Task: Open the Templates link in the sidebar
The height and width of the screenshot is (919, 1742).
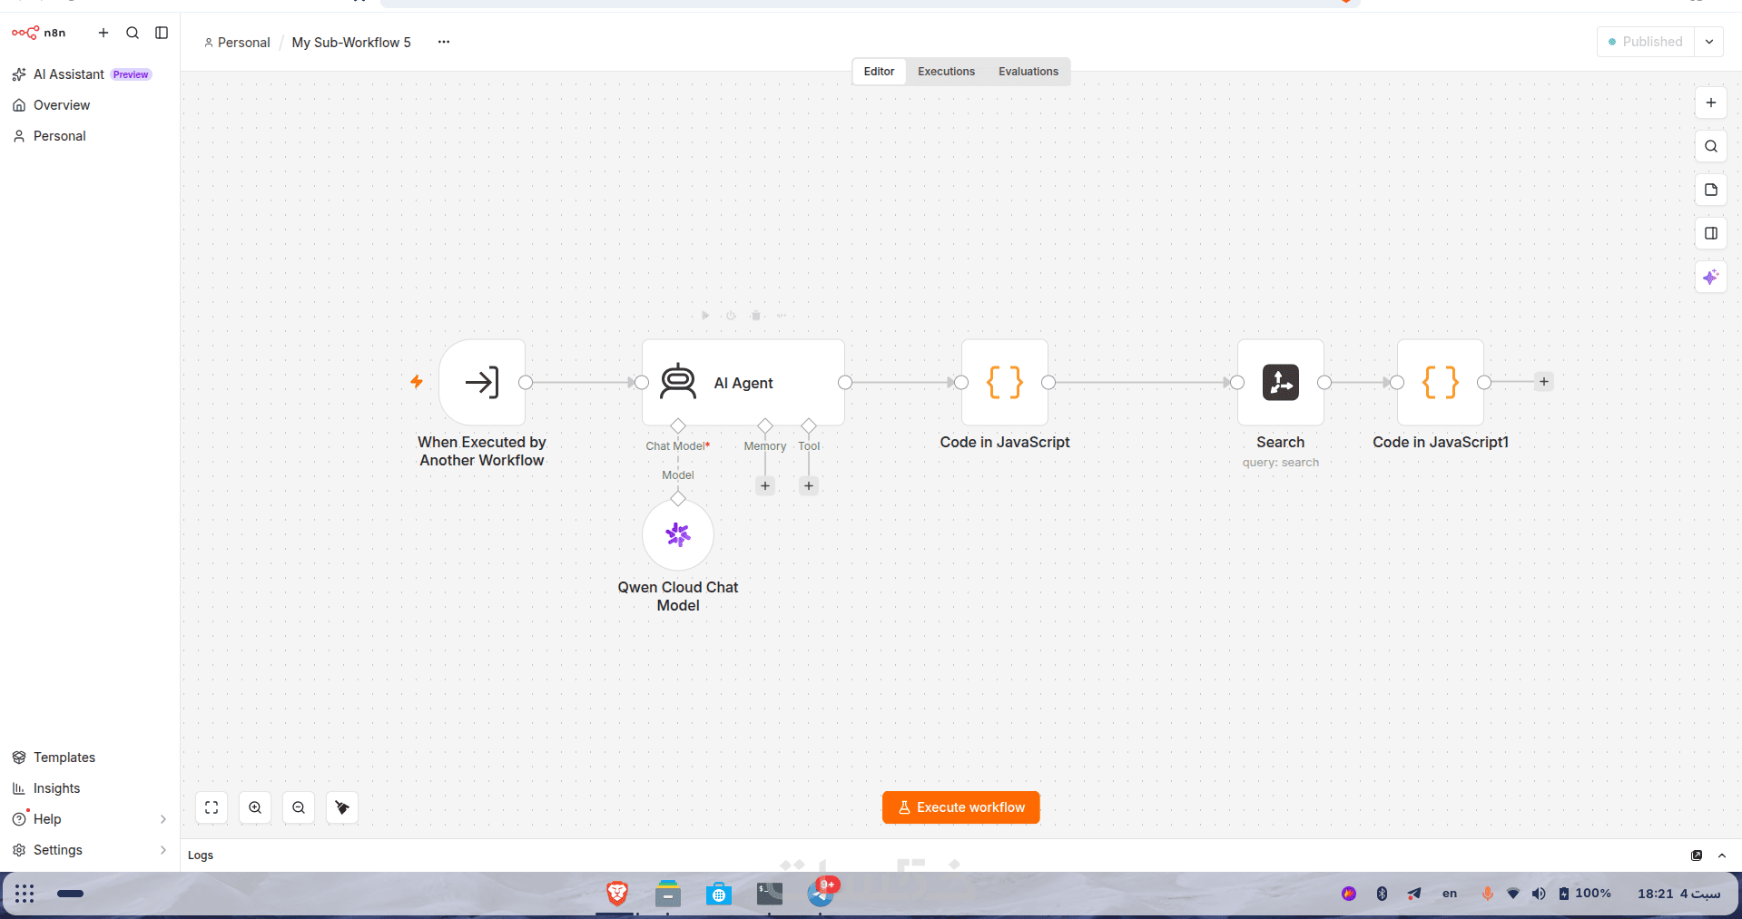Action: (64, 758)
